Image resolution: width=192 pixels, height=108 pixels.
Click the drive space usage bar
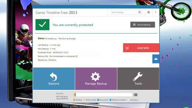click(103, 95)
